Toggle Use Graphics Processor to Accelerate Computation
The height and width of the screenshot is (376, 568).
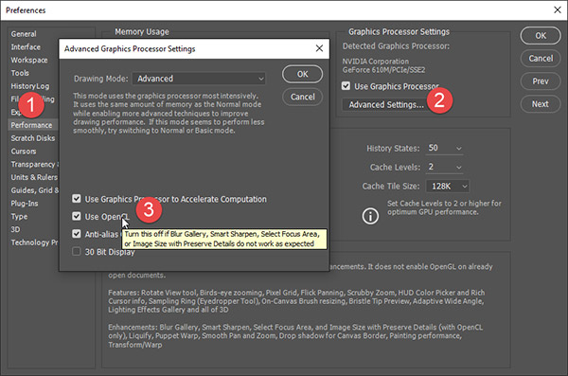77,199
